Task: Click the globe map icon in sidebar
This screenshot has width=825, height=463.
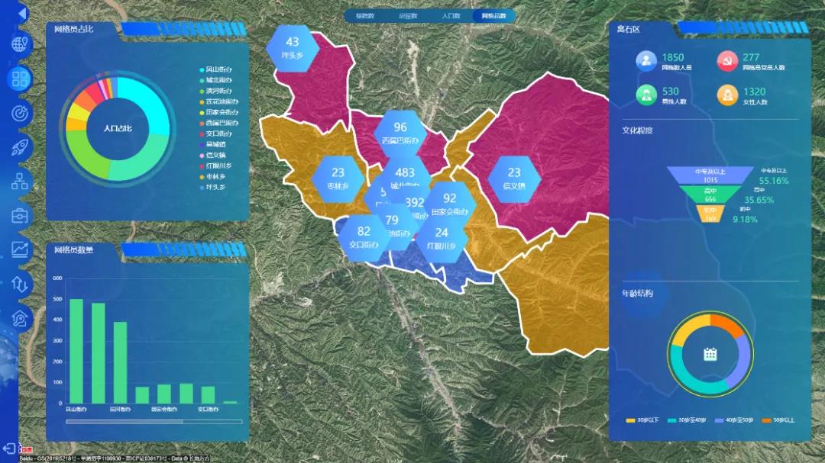Action: pyautogui.click(x=21, y=43)
